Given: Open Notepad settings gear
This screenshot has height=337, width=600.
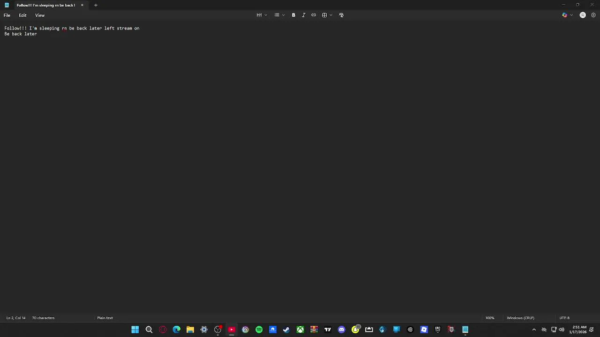Looking at the screenshot, I should (593, 15).
